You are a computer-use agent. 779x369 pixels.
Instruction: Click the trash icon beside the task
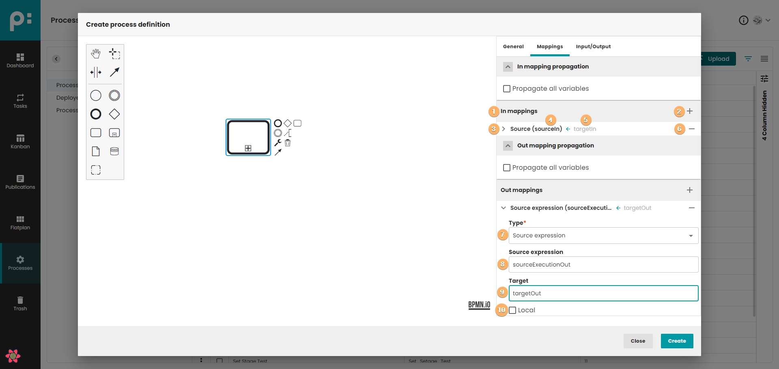[288, 143]
